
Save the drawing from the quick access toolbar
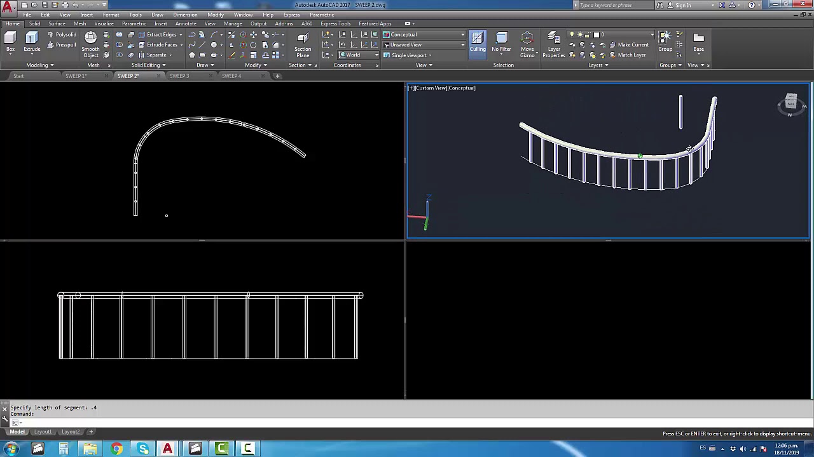coord(45,5)
